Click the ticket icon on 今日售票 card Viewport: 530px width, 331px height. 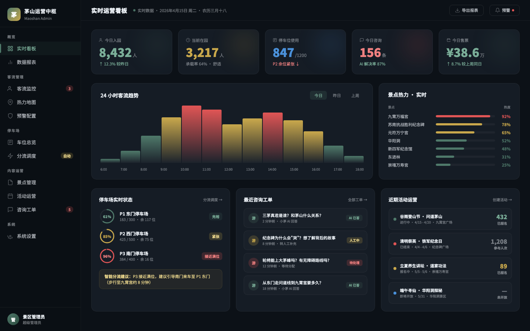[x=449, y=40]
